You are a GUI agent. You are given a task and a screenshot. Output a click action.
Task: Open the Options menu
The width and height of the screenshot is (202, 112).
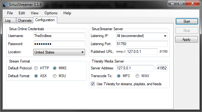pyautogui.click(x=51, y=13)
